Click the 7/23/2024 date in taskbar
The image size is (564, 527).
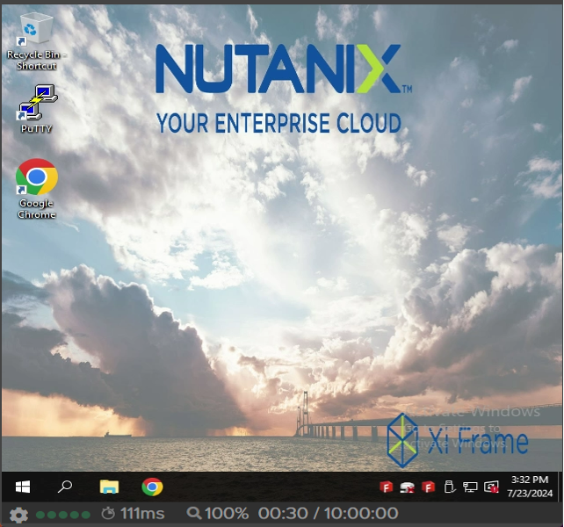coord(530,493)
